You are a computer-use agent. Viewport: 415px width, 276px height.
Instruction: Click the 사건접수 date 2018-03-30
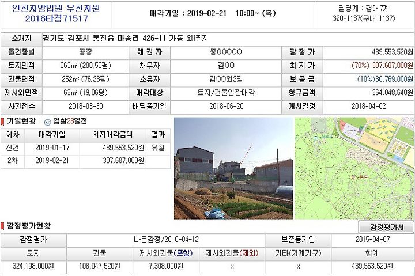tap(86, 107)
